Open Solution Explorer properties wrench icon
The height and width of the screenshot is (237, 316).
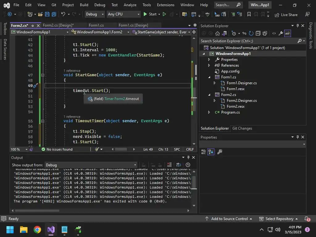pyautogui.click(x=281, y=33)
